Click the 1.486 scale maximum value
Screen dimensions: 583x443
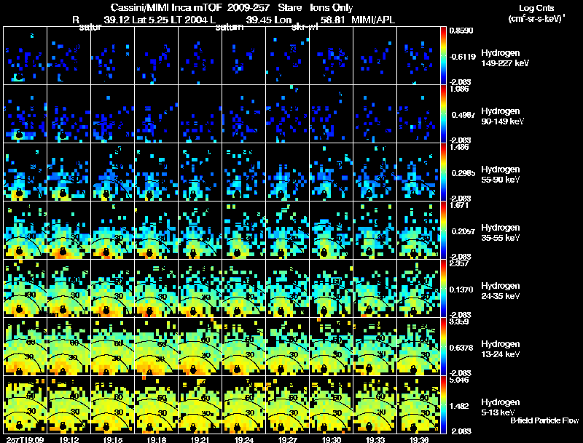click(459, 147)
